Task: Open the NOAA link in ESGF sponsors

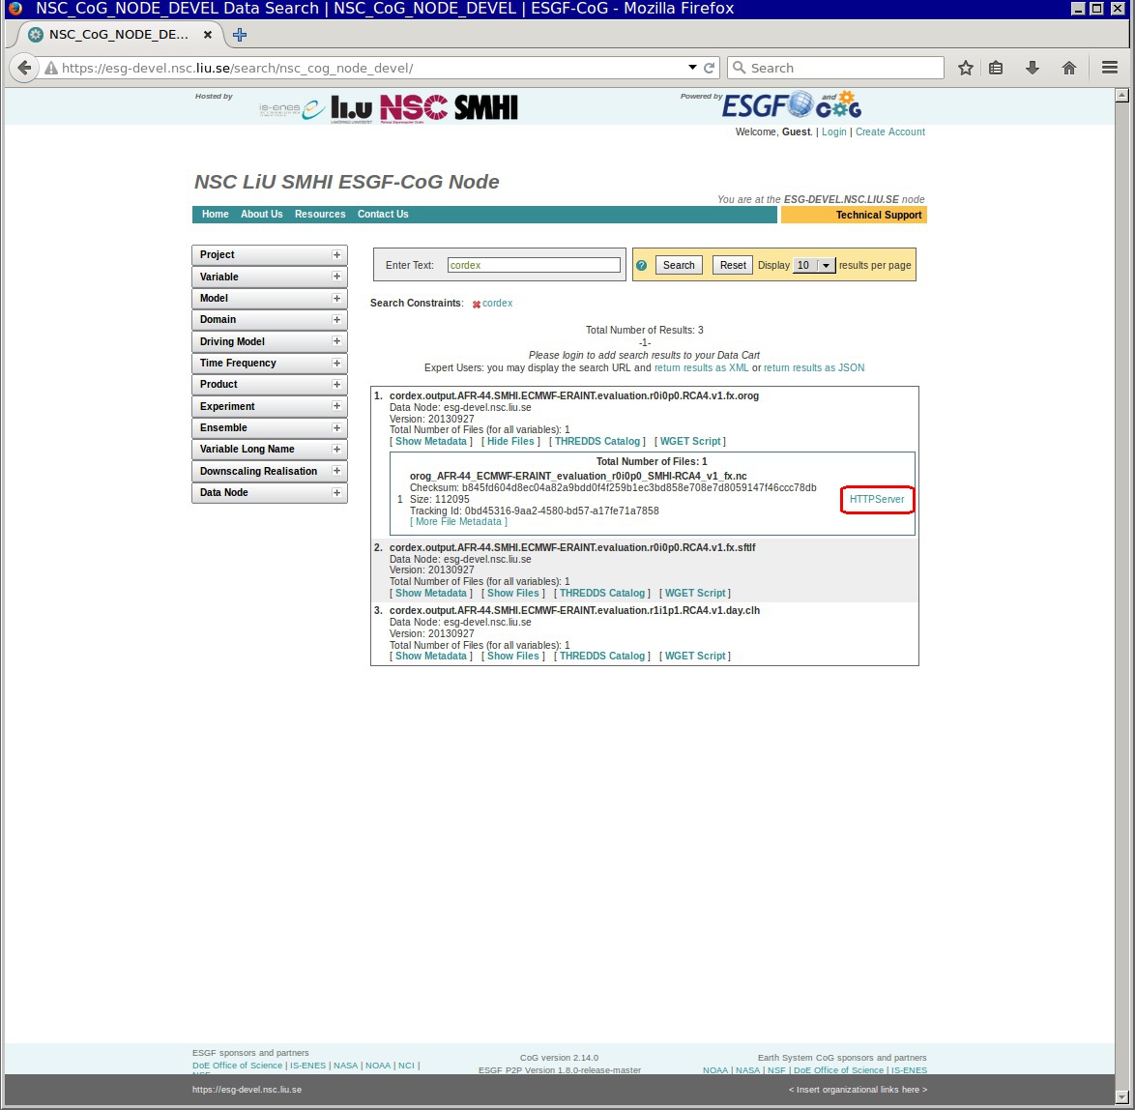Action: tap(378, 1066)
